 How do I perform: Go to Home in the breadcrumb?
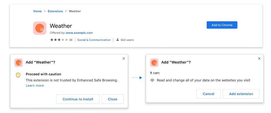[37, 11]
